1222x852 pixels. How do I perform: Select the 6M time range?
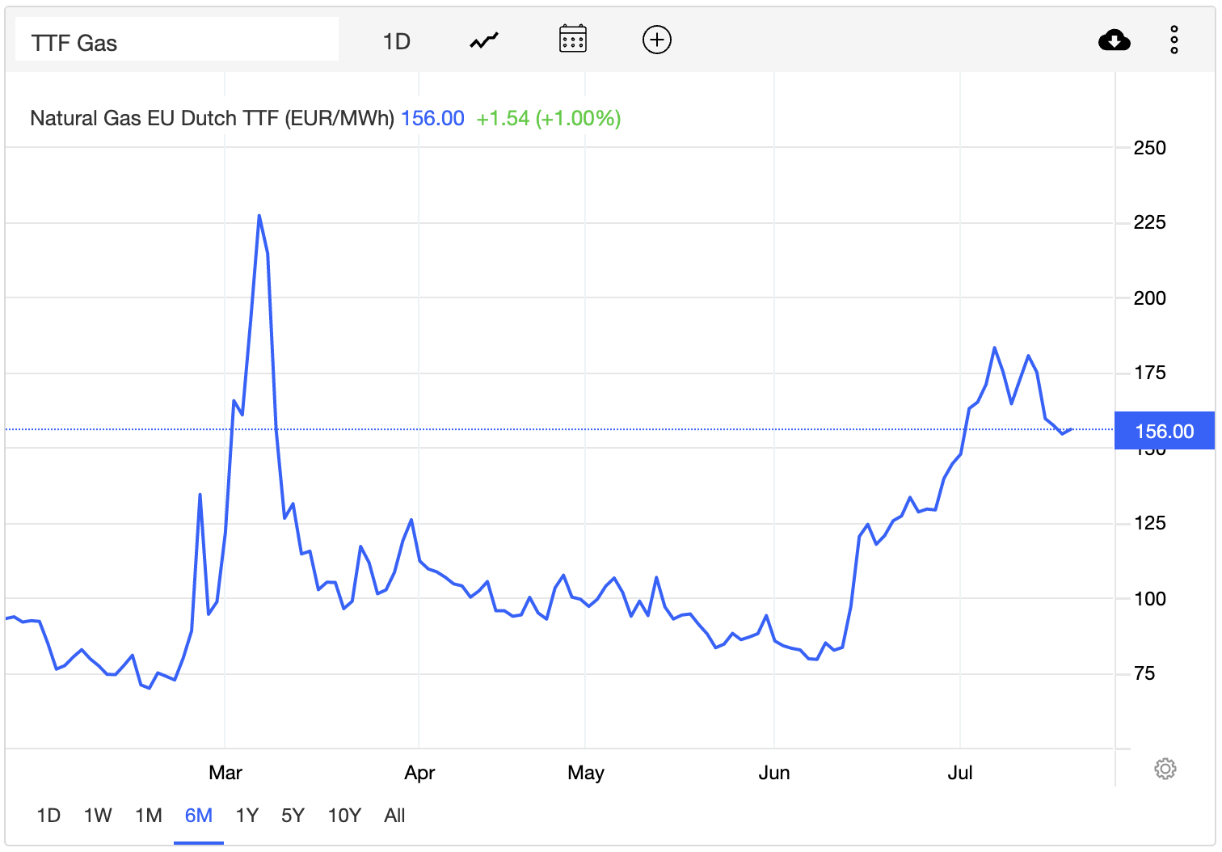pyautogui.click(x=199, y=816)
